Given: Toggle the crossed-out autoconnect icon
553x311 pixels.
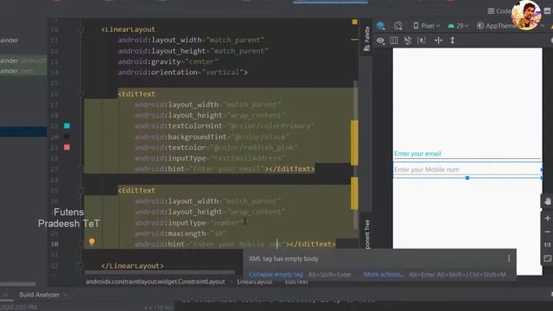Looking at the screenshot, I should [408, 41].
